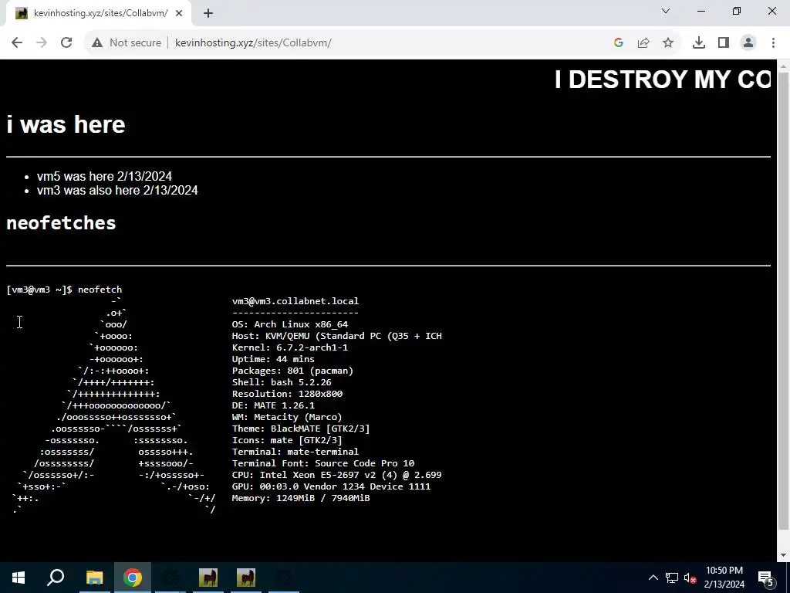Image resolution: width=790 pixels, height=593 pixels.
Task: Open a new tab
Action: (x=208, y=14)
